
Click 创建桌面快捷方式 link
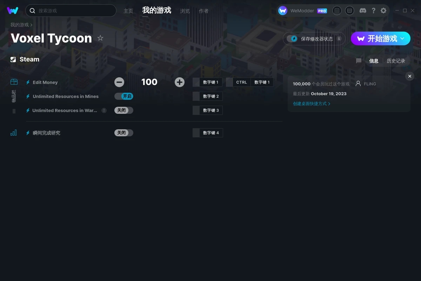click(312, 104)
